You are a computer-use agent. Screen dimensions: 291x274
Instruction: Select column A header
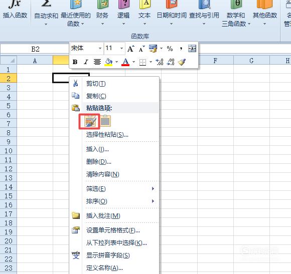pos(35,61)
